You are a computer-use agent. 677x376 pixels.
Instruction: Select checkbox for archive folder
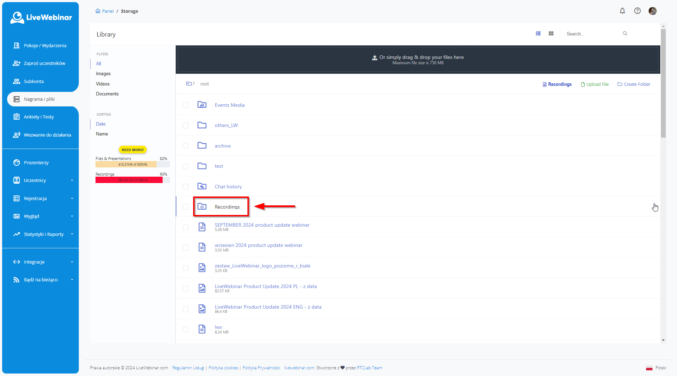point(186,146)
